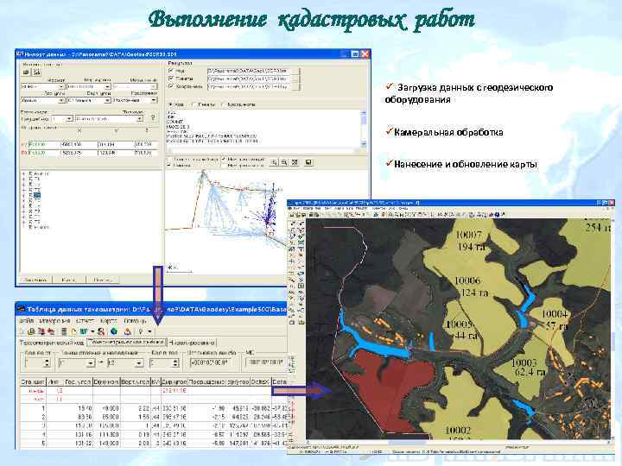The width and height of the screenshot is (622, 466).
Task: Select the T text tool in map editor palette
Action: (301, 249)
